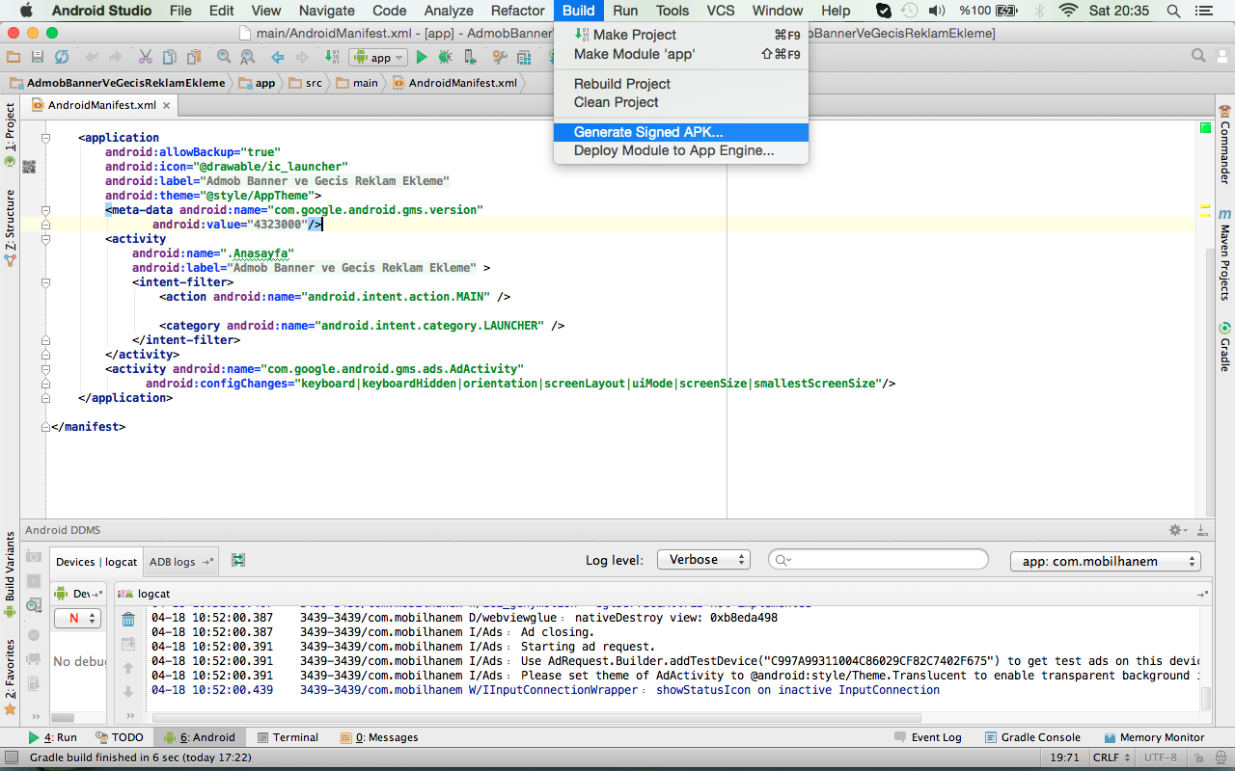Open Replace with magnifier-A icon
Viewport: 1235px width, 771px height.
(x=248, y=58)
